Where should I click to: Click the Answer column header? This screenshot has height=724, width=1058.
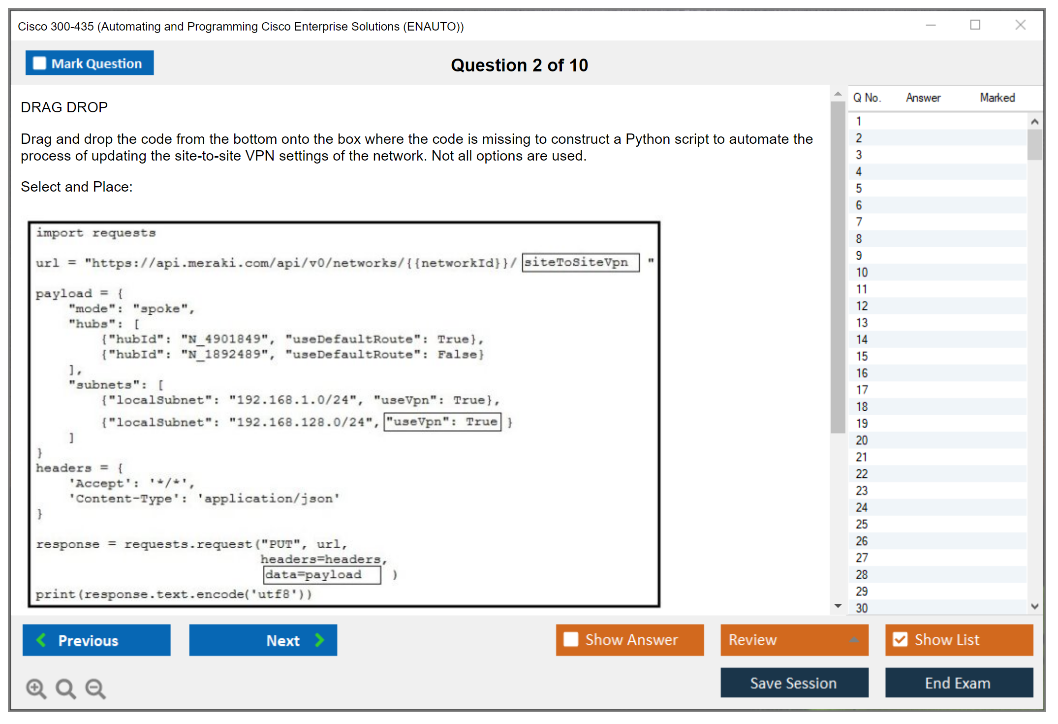coord(923,98)
